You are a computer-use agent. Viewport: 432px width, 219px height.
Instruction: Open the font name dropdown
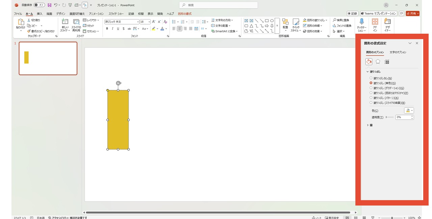click(138, 22)
